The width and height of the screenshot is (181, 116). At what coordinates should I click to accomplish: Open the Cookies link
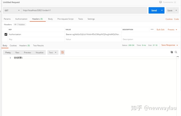(x=169, y=19)
